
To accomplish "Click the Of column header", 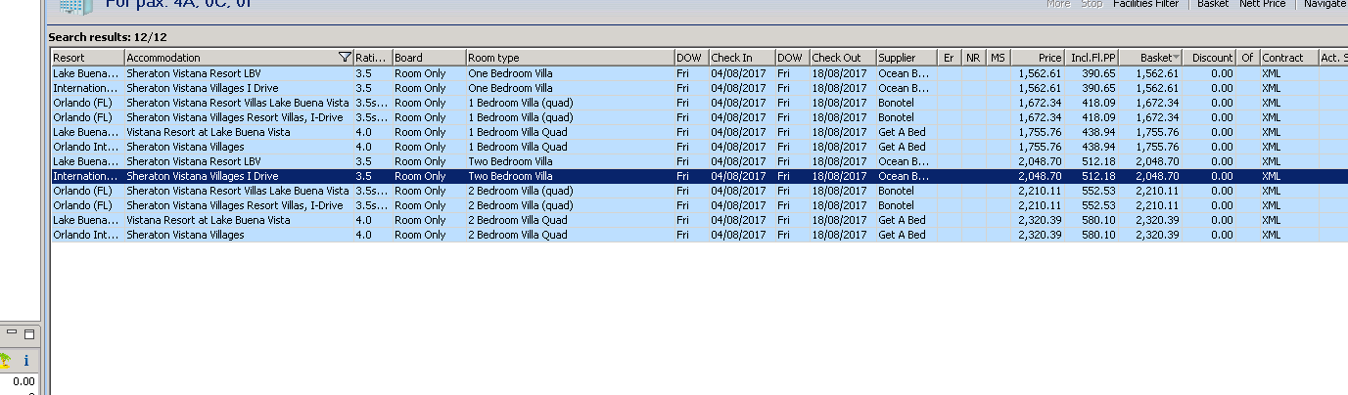I will 1248,58.
